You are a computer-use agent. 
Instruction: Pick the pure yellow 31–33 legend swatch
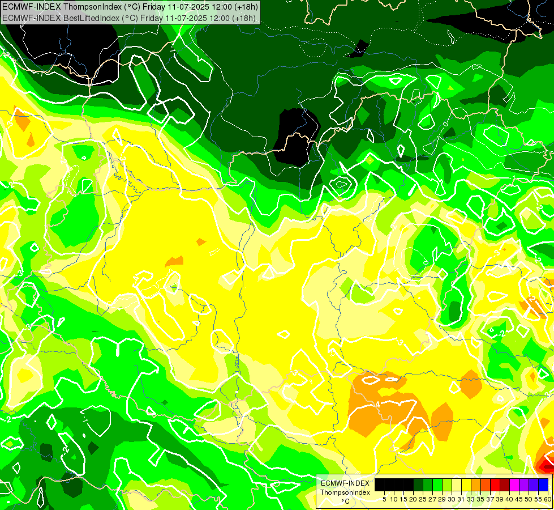coord(466,484)
